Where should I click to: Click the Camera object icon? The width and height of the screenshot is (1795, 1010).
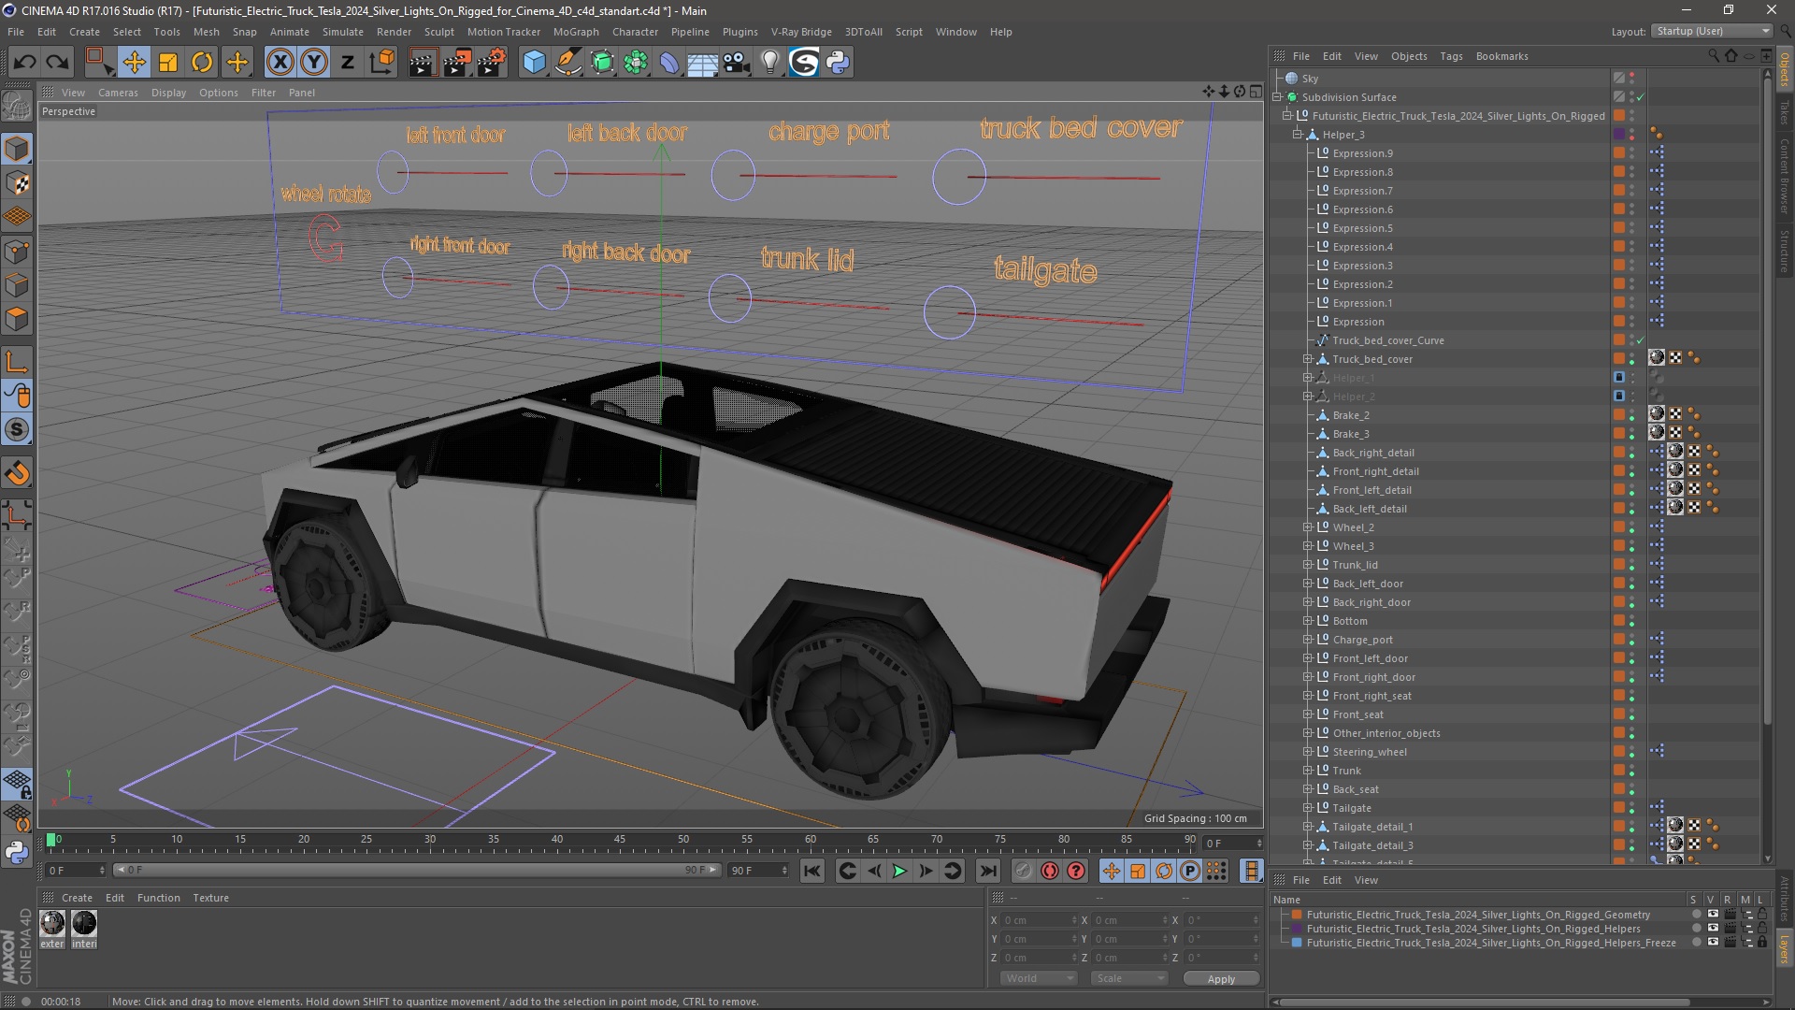[x=737, y=63]
